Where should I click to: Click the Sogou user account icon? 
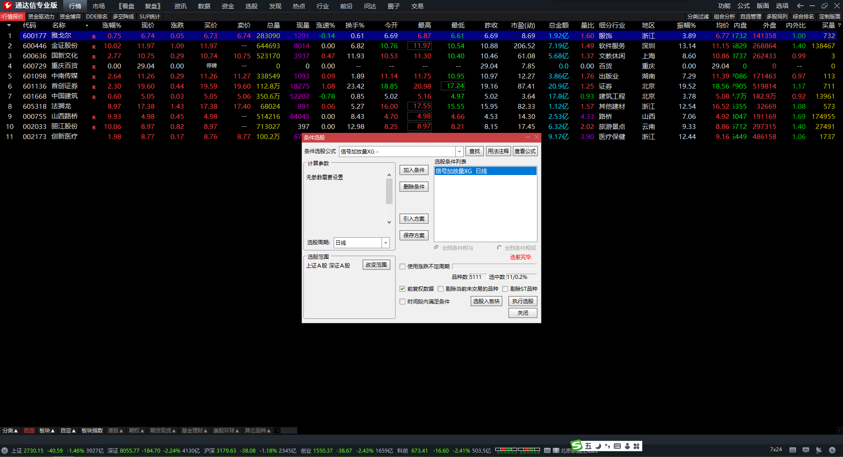627,446
